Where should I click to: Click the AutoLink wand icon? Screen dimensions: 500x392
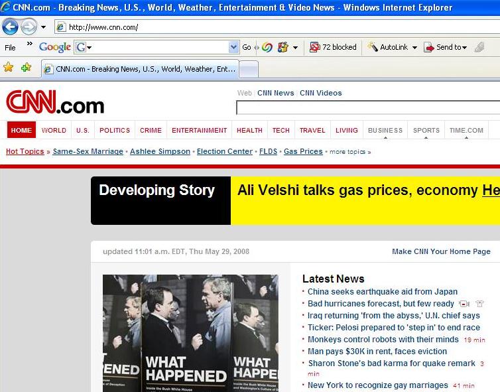coord(373,47)
